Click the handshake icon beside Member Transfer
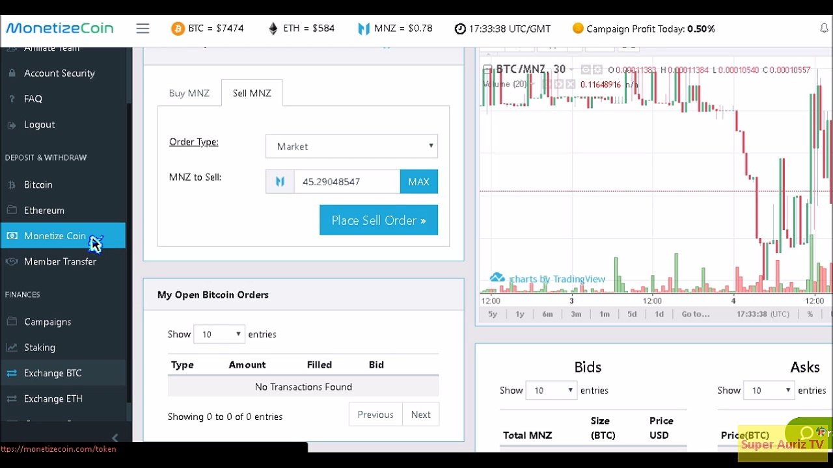The image size is (833, 468). (x=12, y=261)
